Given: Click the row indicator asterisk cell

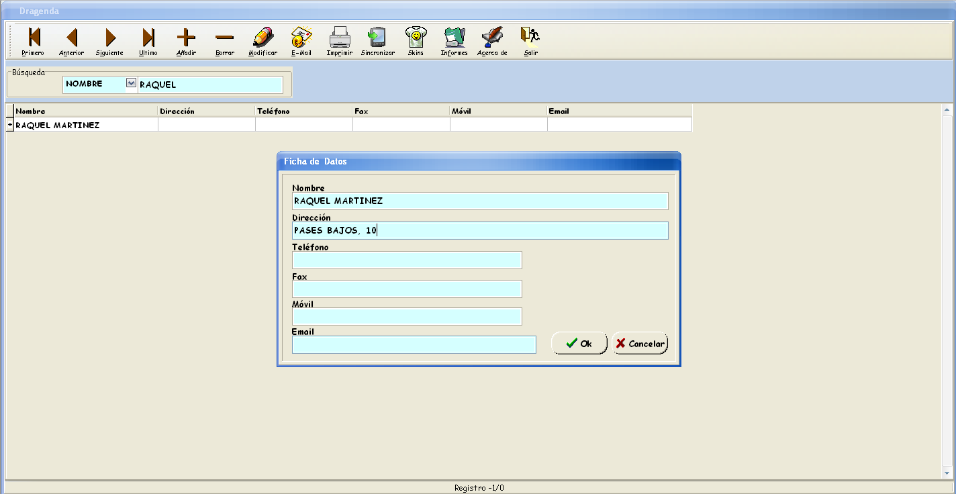Looking at the screenshot, I should (9, 125).
